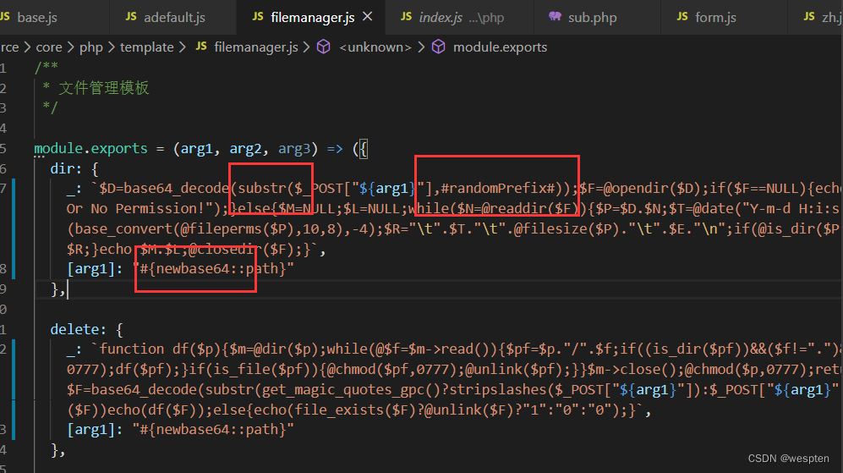Screen dimensions: 843x473
Task: Click the symbol icon beside module.exports breadcrumb
Action: 438,47
